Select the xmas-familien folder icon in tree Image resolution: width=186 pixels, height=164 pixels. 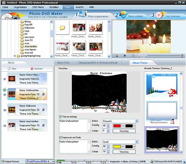[x=22, y=47]
